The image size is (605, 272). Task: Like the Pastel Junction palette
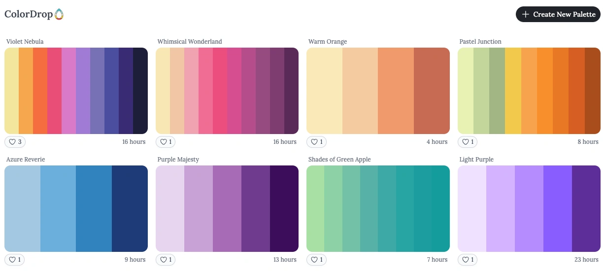coord(468,142)
